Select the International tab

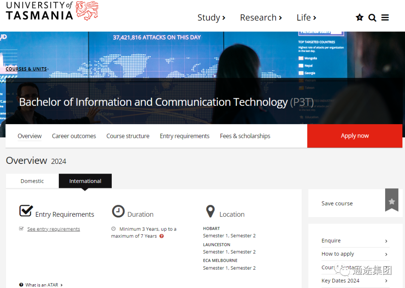pos(85,181)
